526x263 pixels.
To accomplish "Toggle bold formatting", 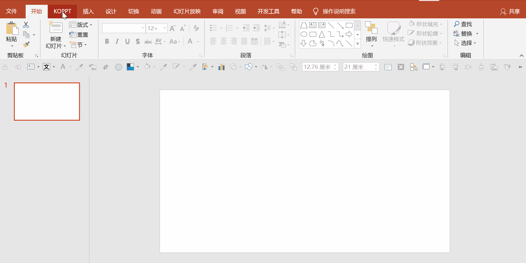I will (107, 42).
